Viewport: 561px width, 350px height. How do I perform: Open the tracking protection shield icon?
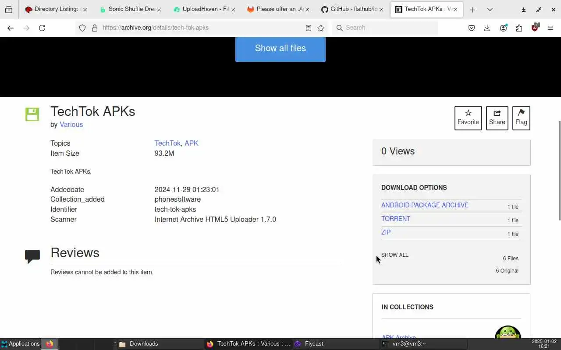(x=82, y=28)
